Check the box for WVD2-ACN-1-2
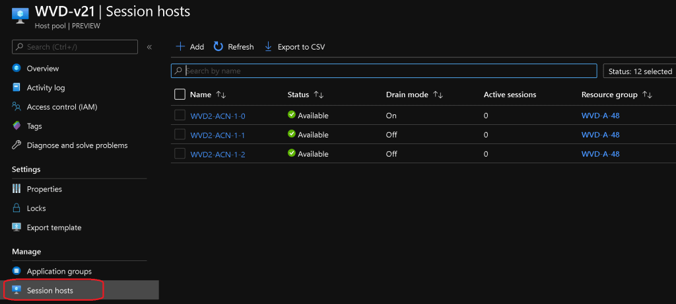Screen dimensions: 676x304 coord(180,153)
